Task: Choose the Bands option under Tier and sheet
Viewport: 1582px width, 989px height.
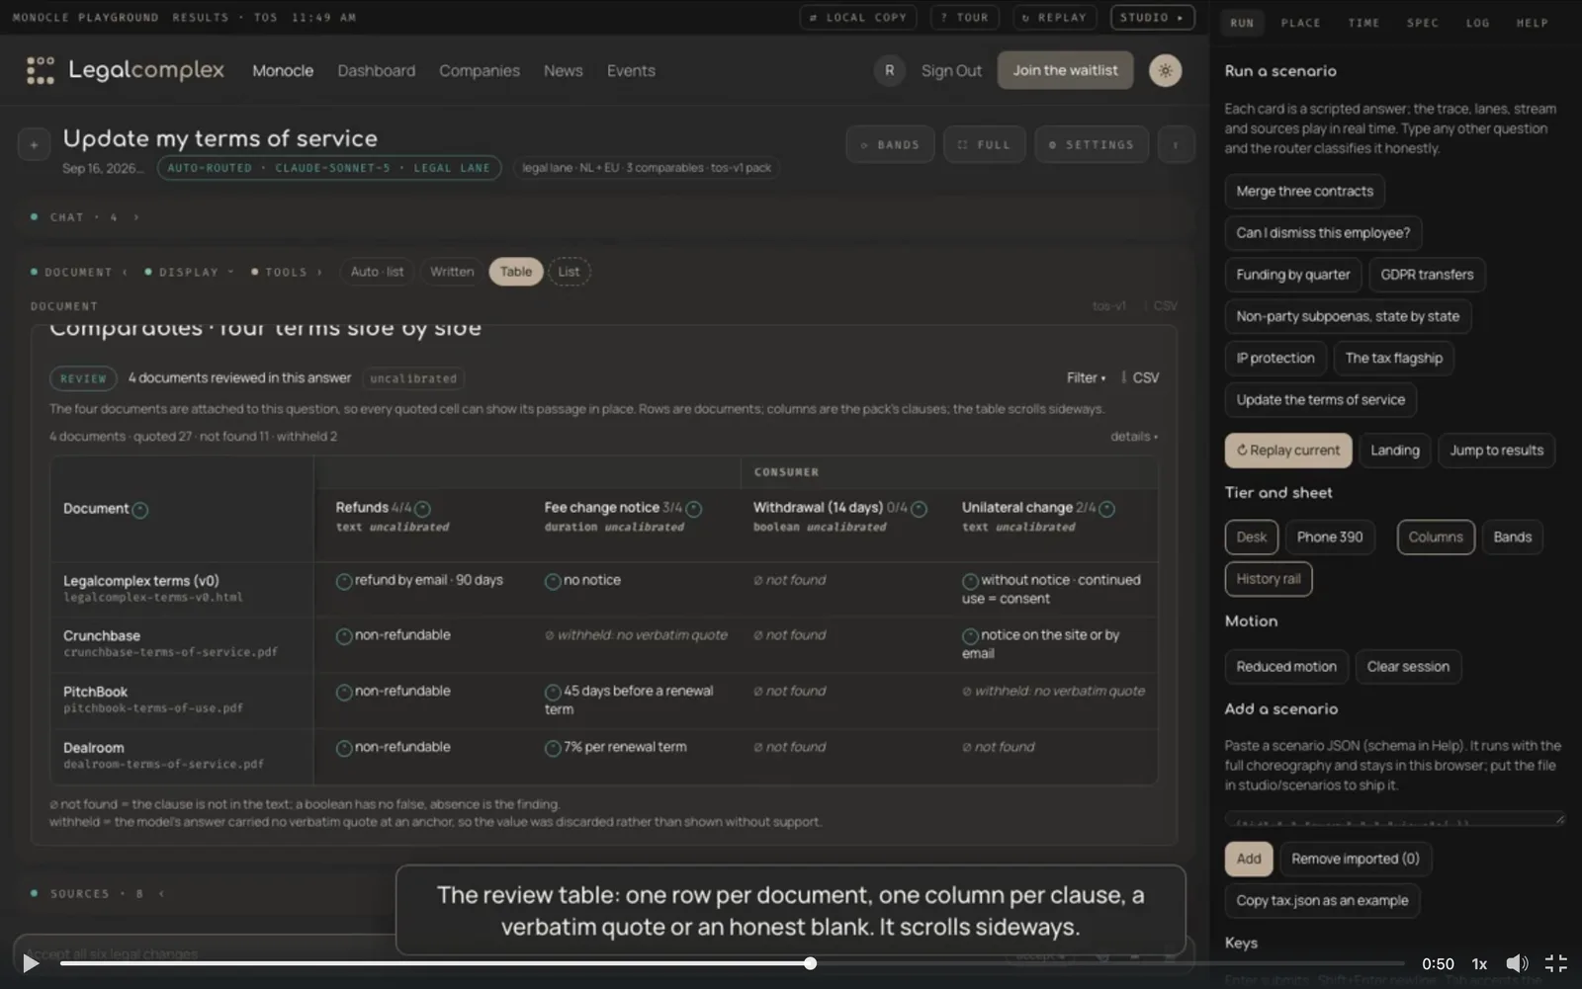Action: coord(1512,536)
